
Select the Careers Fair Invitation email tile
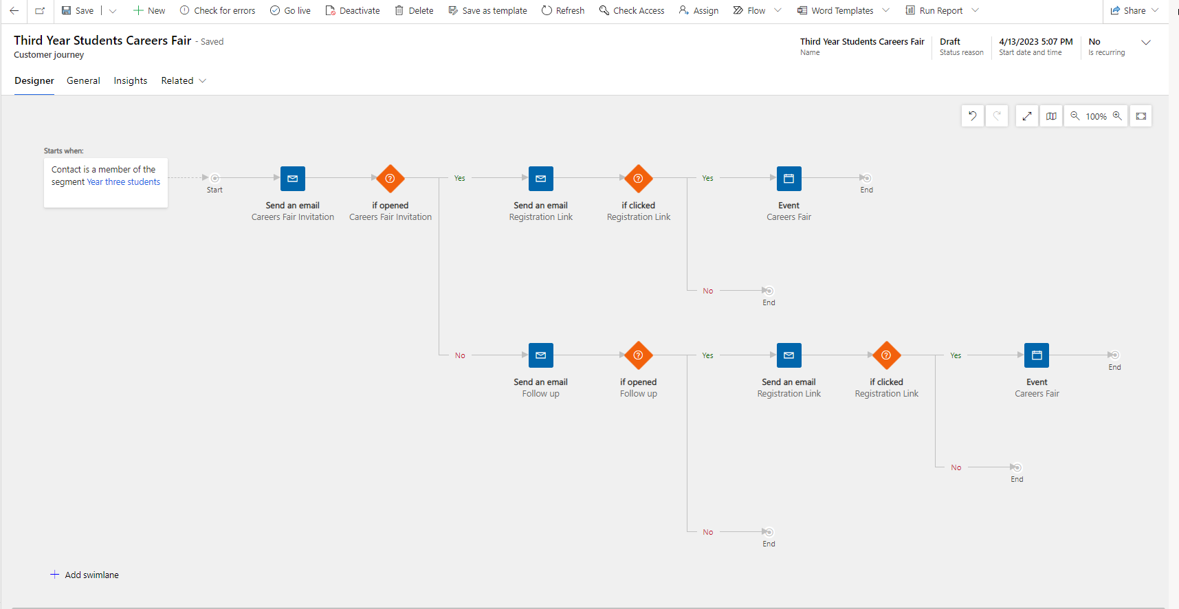pyautogui.click(x=293, y=179)
